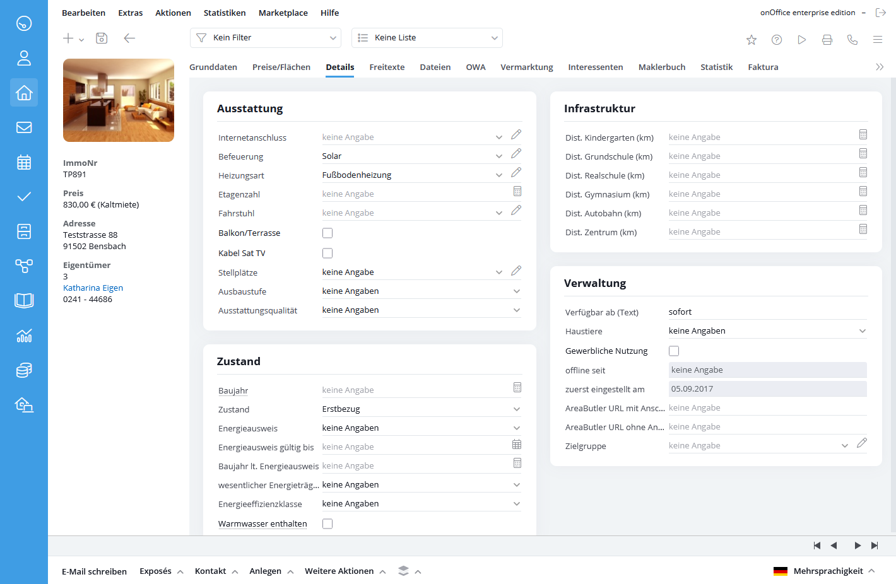This screenshot has height=584, width=896.
Task: Toggle Gewerbliche Nutzung checkbox
Action: tap(674, 351)
